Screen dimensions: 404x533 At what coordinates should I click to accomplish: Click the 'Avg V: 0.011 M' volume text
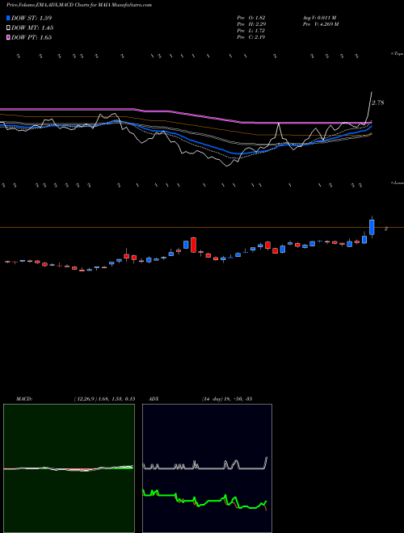point(319,18)
